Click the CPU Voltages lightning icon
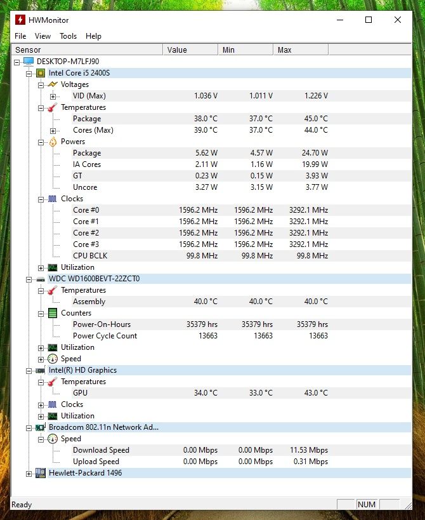Image resolution: width=425 pixels, height=520 pixels. pyautogui.click(x=53, y=84)
